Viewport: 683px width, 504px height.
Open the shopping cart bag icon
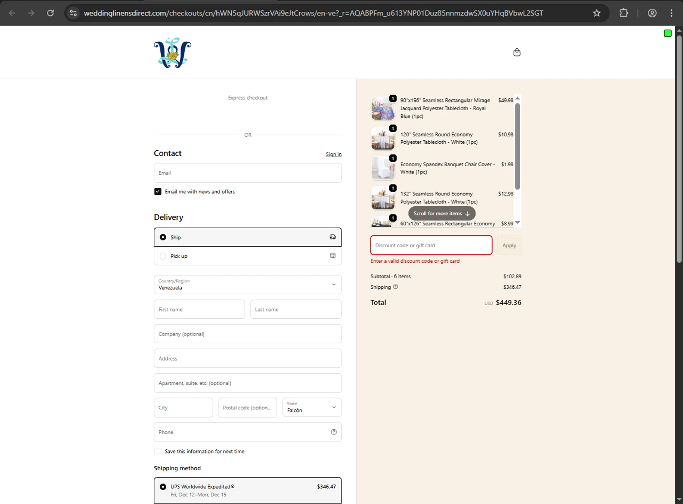click(517, 52)
